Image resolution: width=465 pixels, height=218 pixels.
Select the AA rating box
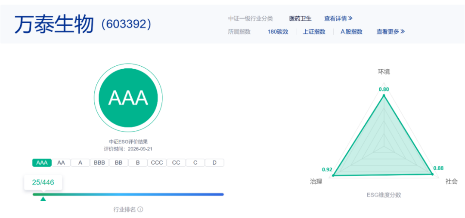click(x=61, y=163)
